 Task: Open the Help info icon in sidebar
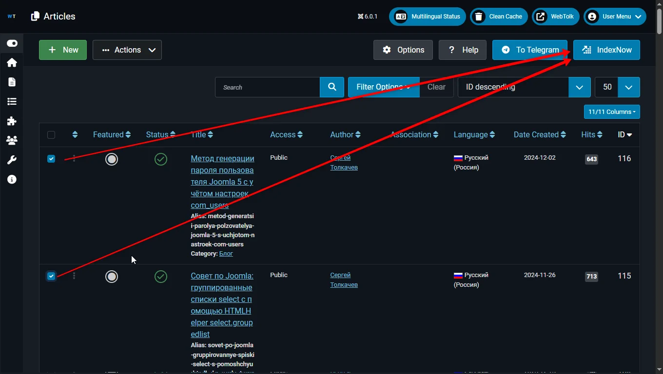click(12, 180)
